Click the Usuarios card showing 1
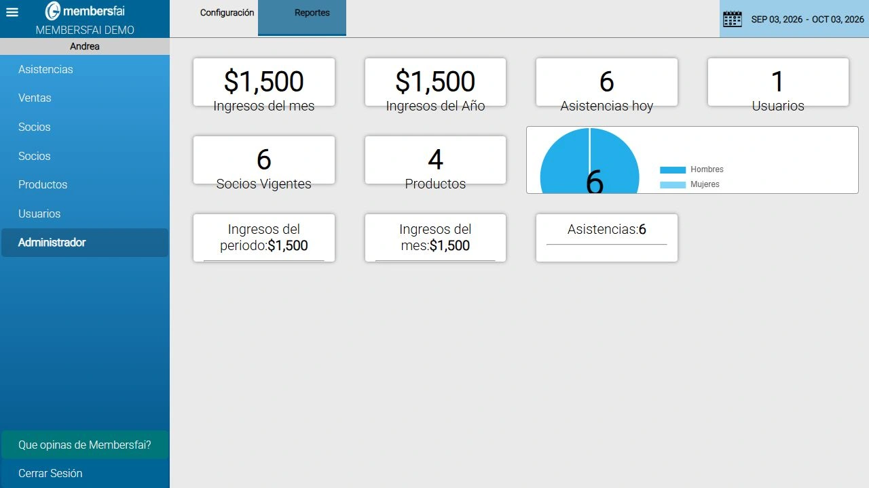Viewport: 869px width, 488px height. tap(778, 82)
